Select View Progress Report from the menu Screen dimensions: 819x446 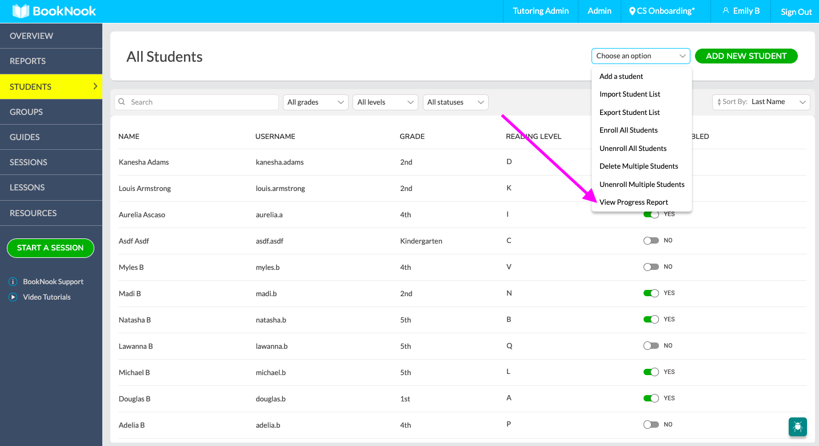634,202
